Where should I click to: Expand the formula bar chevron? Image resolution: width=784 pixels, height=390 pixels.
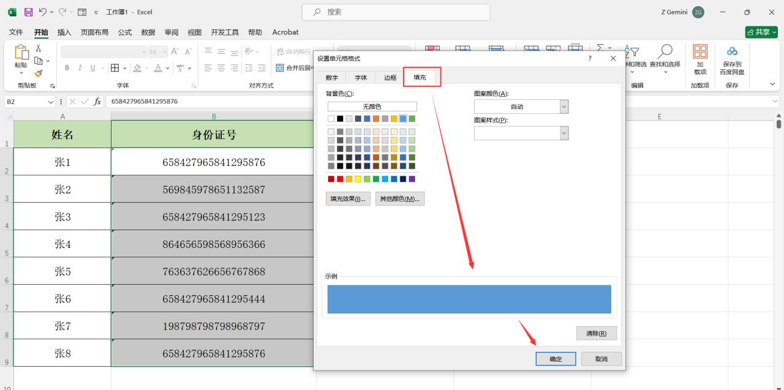[775, 102]
